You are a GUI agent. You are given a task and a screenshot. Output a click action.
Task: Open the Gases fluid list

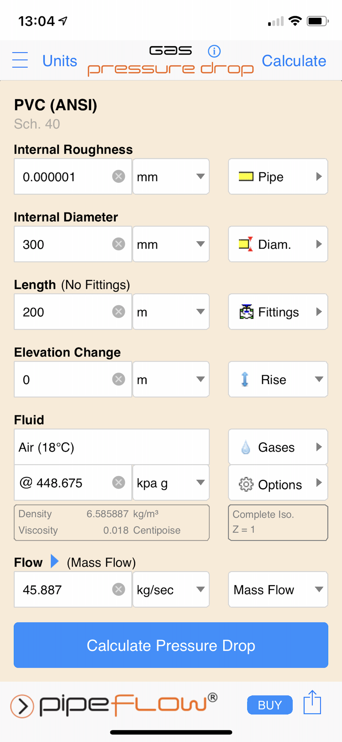click(278, 447)
